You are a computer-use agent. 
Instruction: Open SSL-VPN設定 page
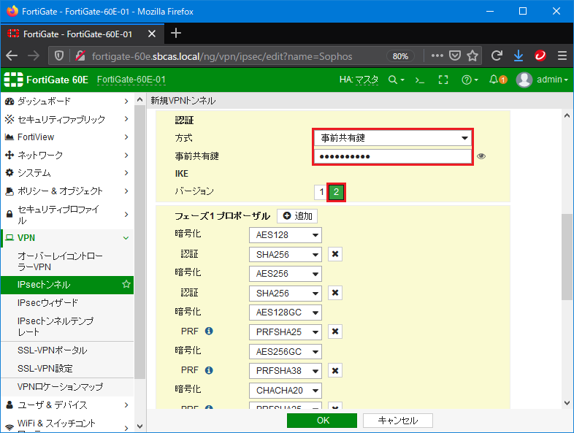point(45,368)
